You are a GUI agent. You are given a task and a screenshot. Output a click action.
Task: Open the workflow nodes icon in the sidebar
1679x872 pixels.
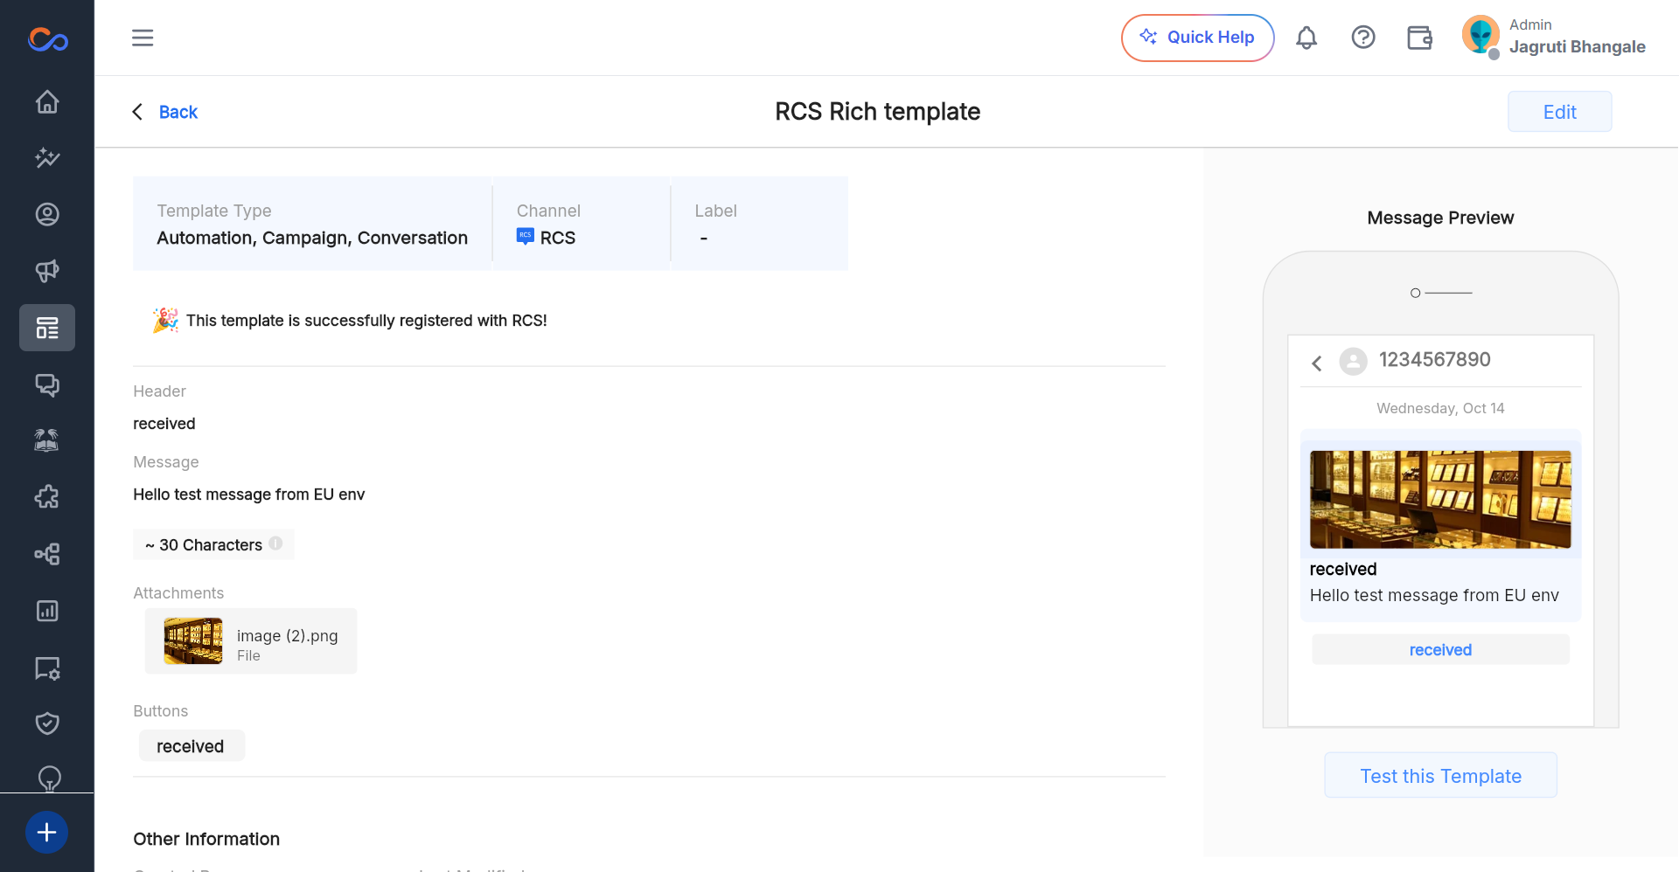click(47, 554)
